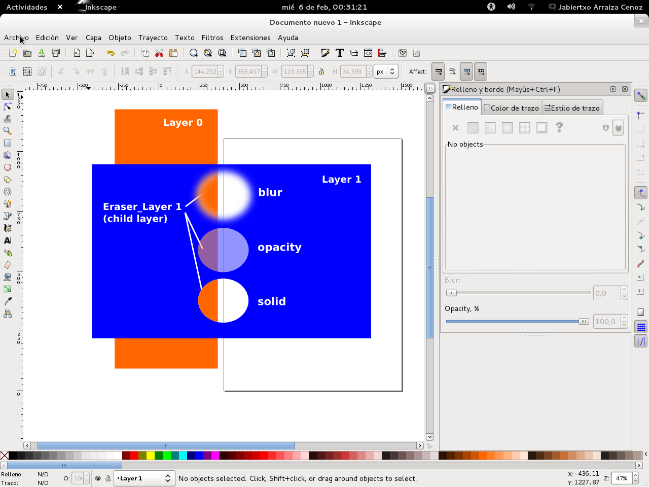Lock Layer 1 in the status bar
This screenshot has width=649, height=487.
[108, 478]
